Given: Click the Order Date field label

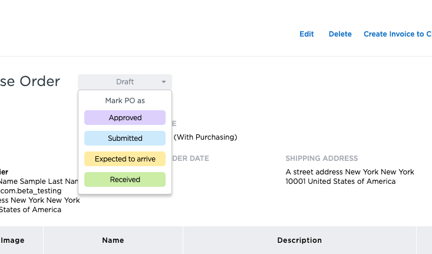Looking at the screenshot, I should pyautogui.click(x=190, y=159).
